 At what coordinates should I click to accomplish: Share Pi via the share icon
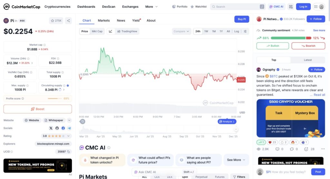pyautogui.click(x=68, y=21)
